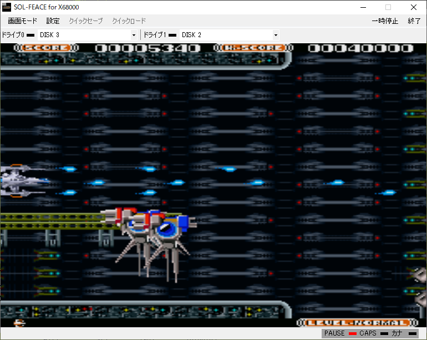Click the クイックロード menu item

click(x=129, y=21)
